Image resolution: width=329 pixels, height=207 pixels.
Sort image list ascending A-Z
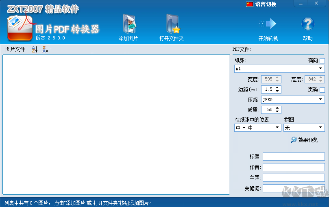coord(35,49)
